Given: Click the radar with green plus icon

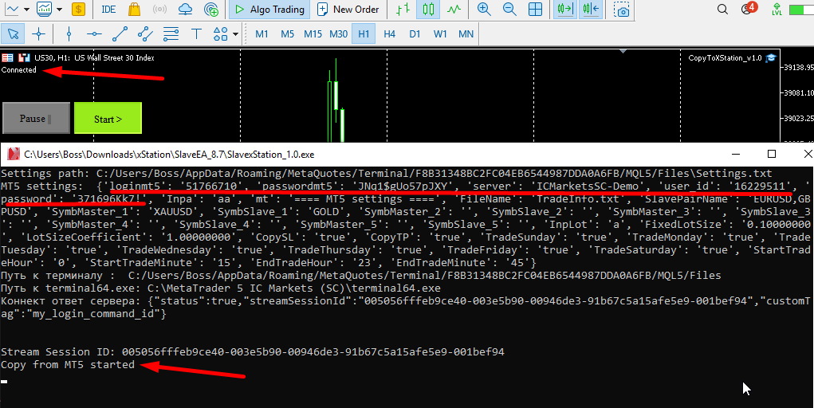Looking at the screenshot, I should [x=210, y=9].
